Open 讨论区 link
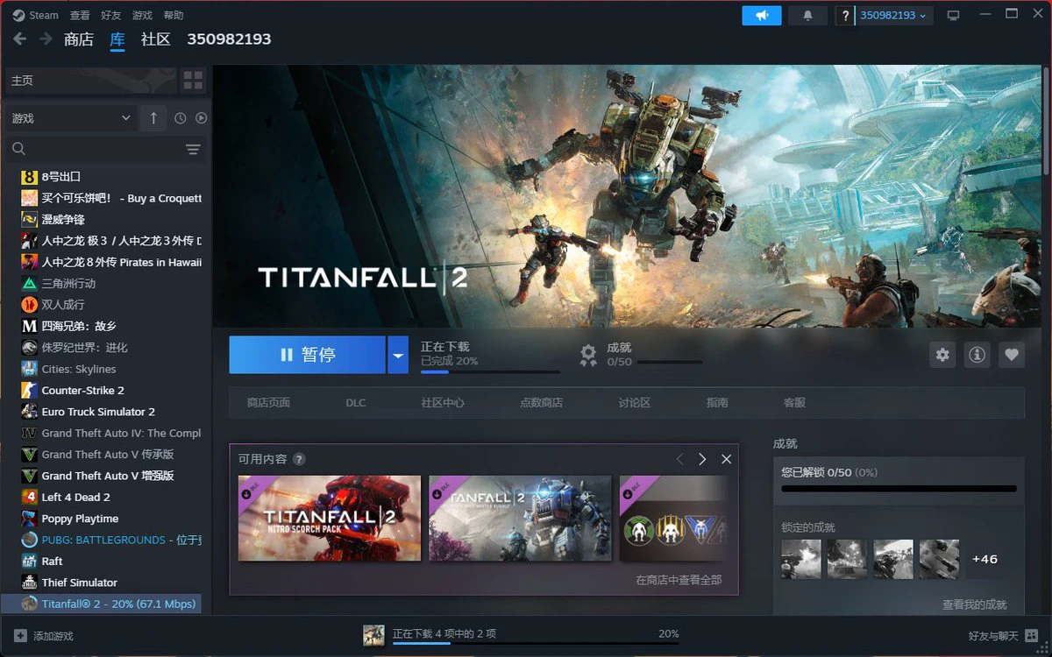 [635, 403]
